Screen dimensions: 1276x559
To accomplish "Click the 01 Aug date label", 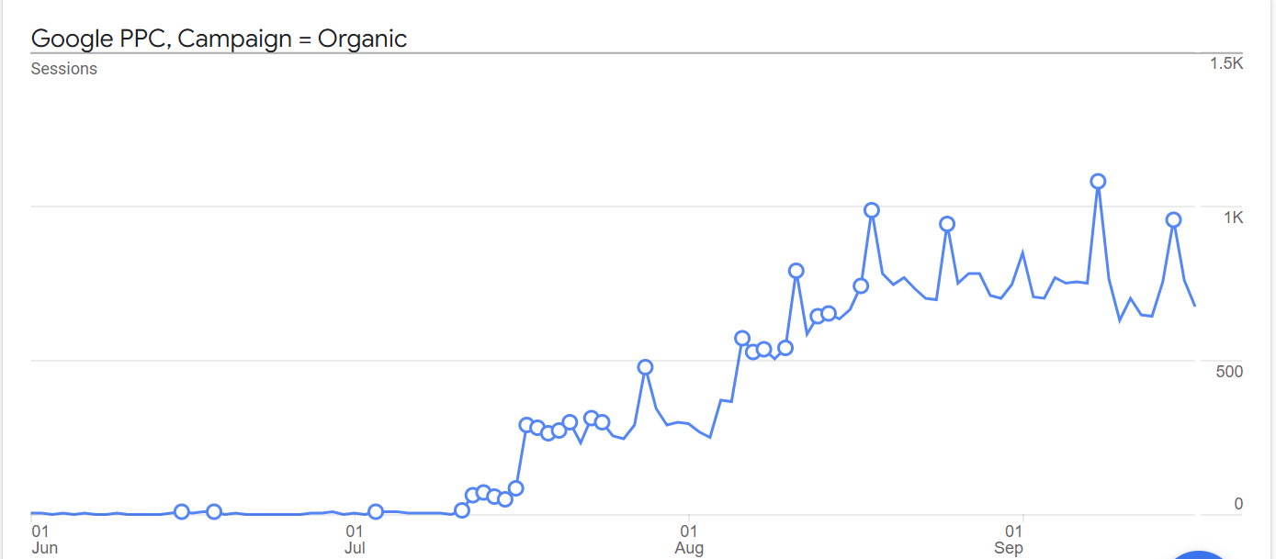I will coord(688,540).
